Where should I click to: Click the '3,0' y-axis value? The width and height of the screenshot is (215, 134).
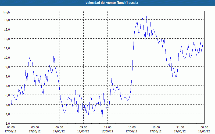(x=8, y=124)
